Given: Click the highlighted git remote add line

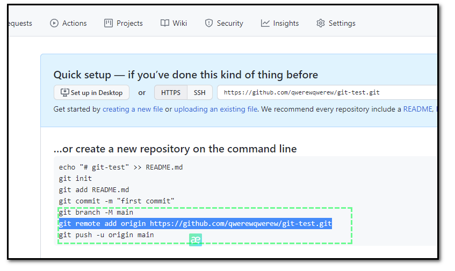Looking at the screenshot, I should pos(195,223).
